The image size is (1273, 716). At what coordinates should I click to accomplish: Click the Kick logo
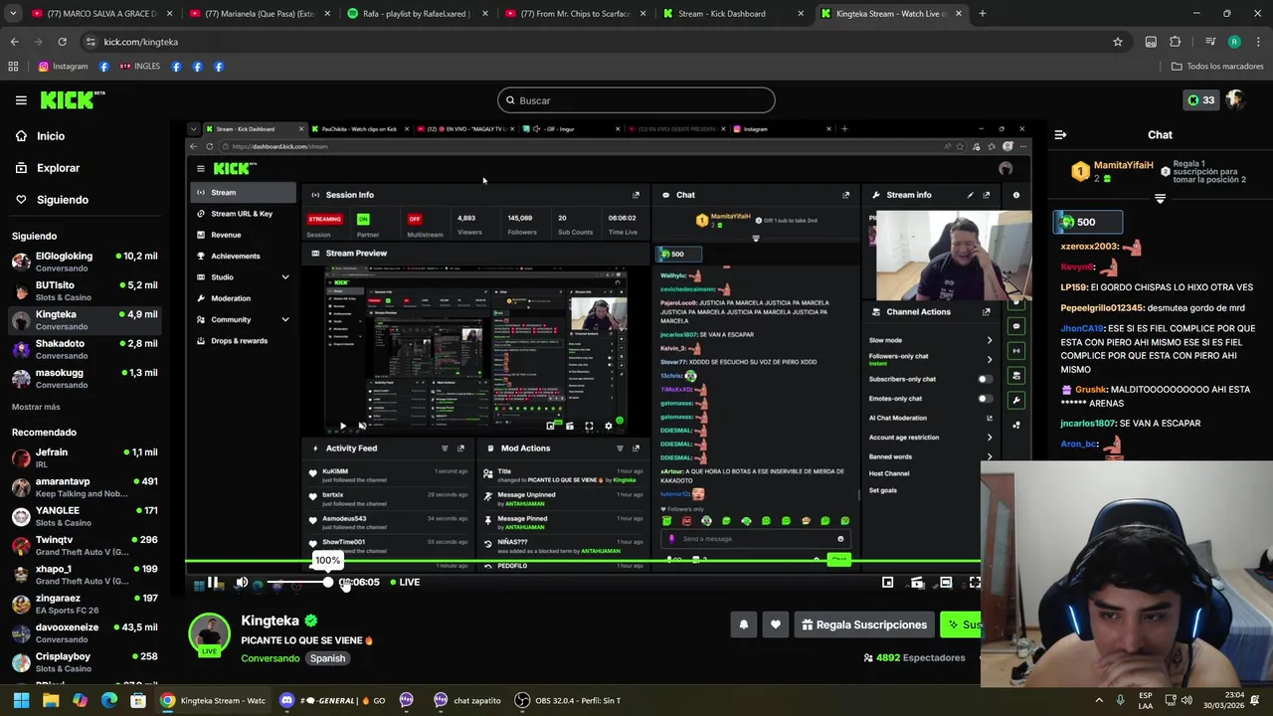point(73,99)
